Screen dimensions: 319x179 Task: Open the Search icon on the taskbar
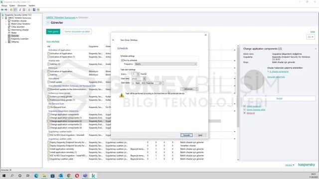(12, 176)
